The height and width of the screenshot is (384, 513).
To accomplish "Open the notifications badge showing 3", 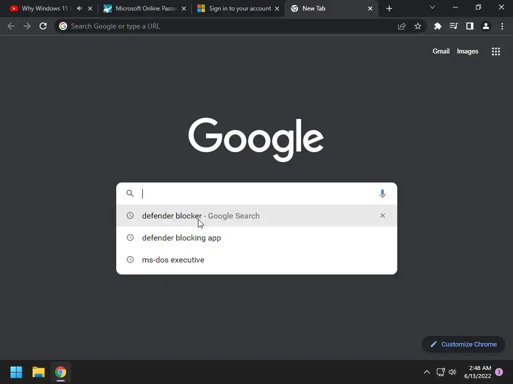I will [x=499, y=372].
